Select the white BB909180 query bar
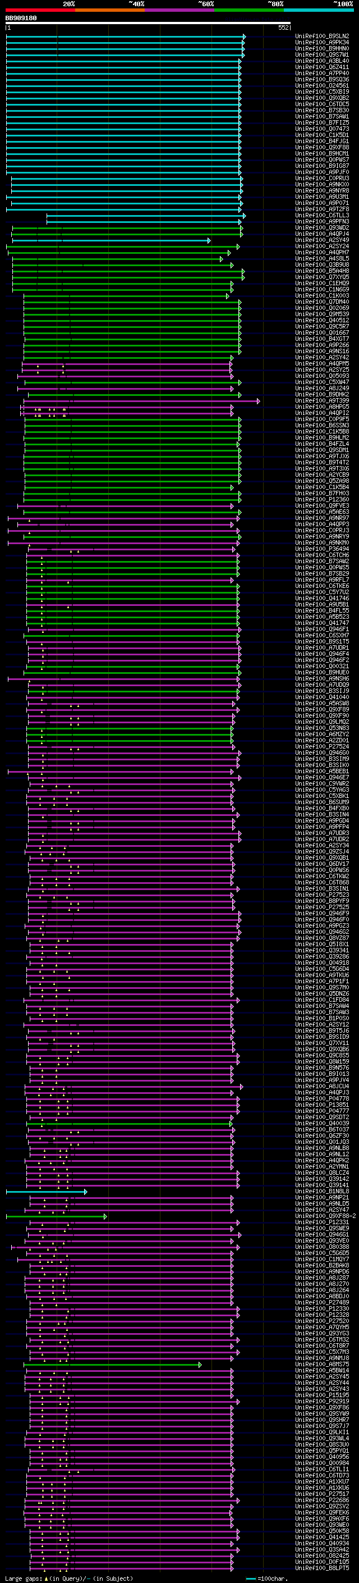The height and width of the screenshot is (1583, 359). tap(148, 24)
